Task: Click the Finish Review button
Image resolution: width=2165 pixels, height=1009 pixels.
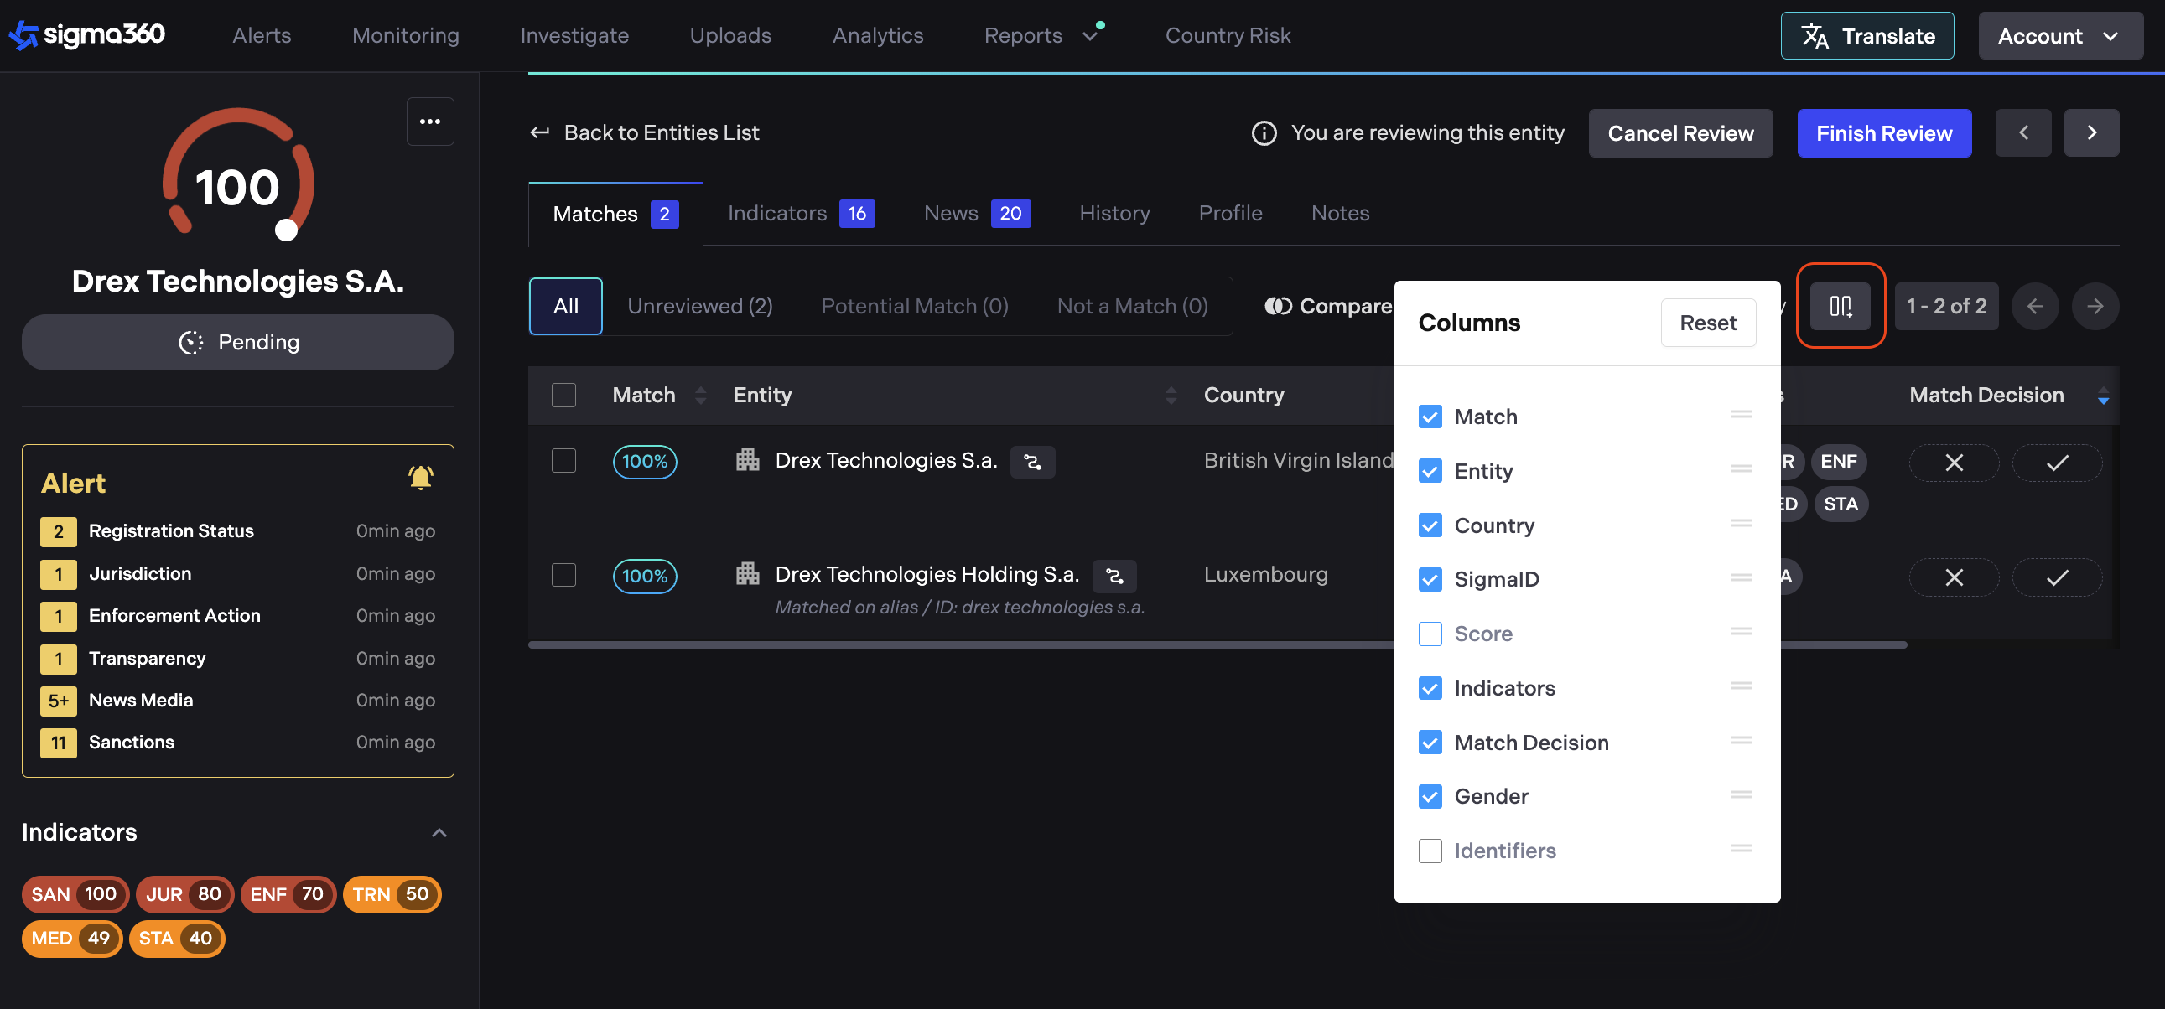Action: pos(1883,132)
